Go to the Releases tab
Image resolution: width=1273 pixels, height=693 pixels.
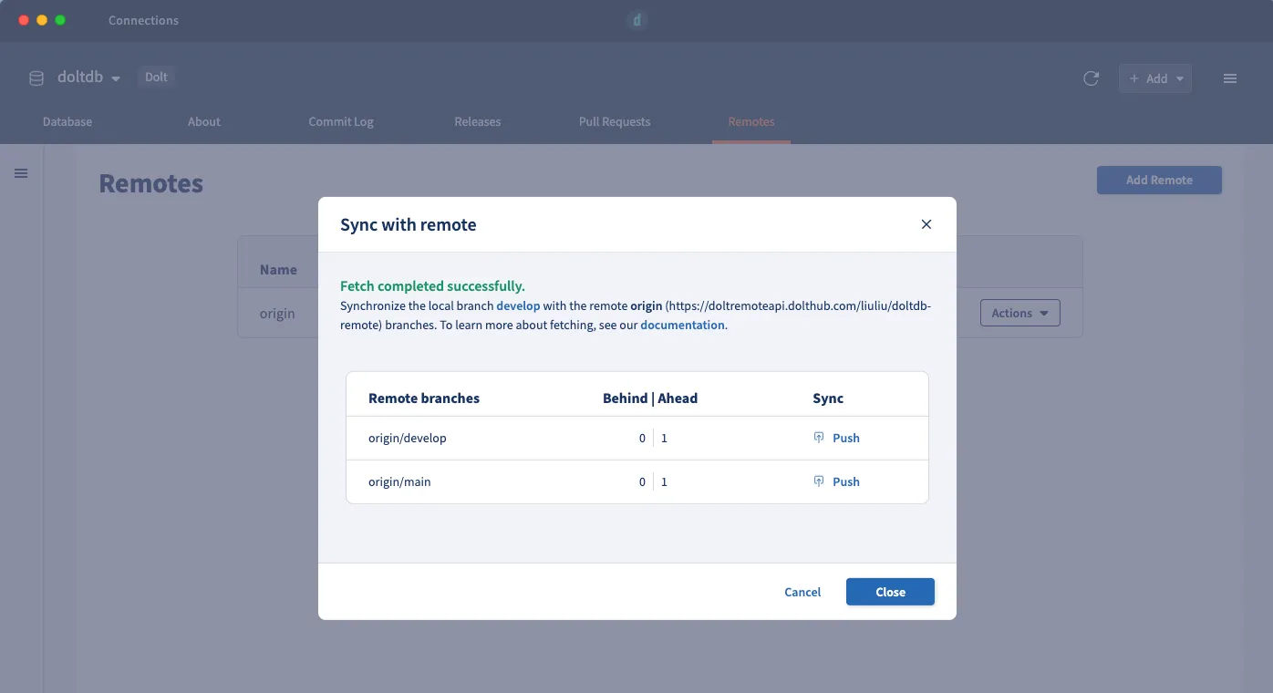coord(478,121)
